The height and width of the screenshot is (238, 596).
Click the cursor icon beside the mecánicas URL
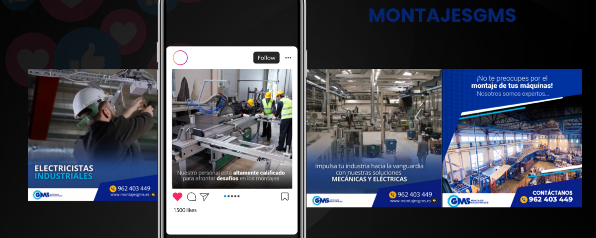(435, 201)
